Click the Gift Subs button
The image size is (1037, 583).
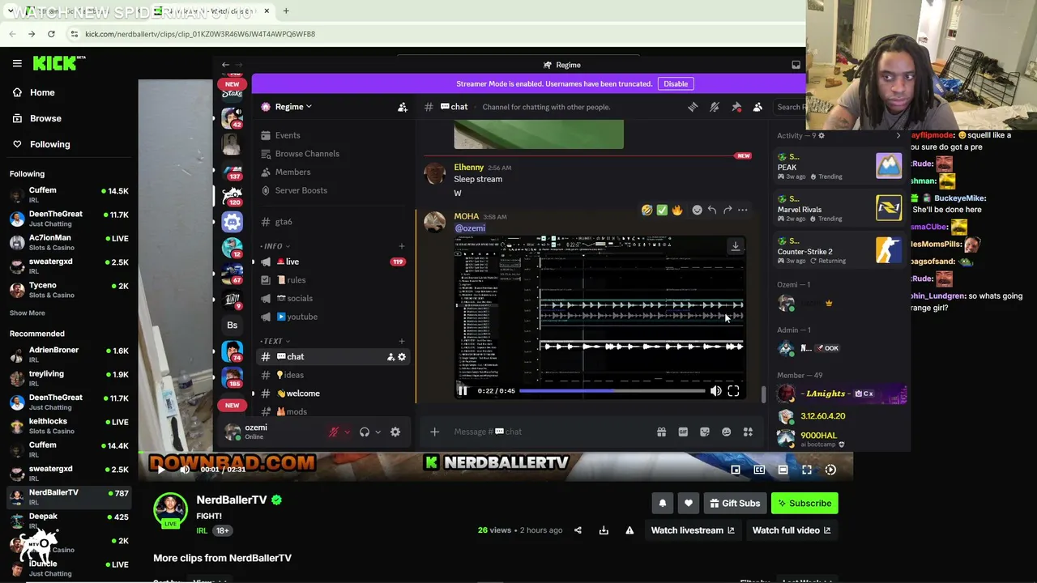click(x=735, y=504)
